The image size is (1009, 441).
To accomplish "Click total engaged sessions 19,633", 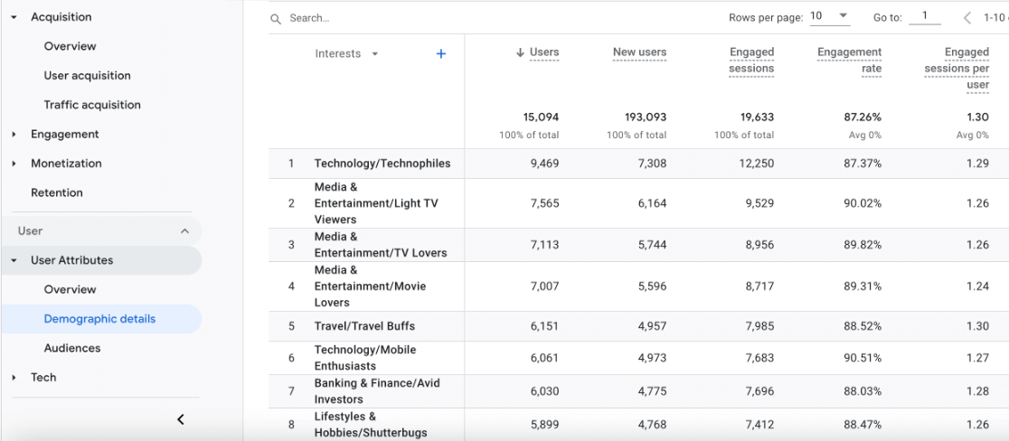I will pos(756,117).
